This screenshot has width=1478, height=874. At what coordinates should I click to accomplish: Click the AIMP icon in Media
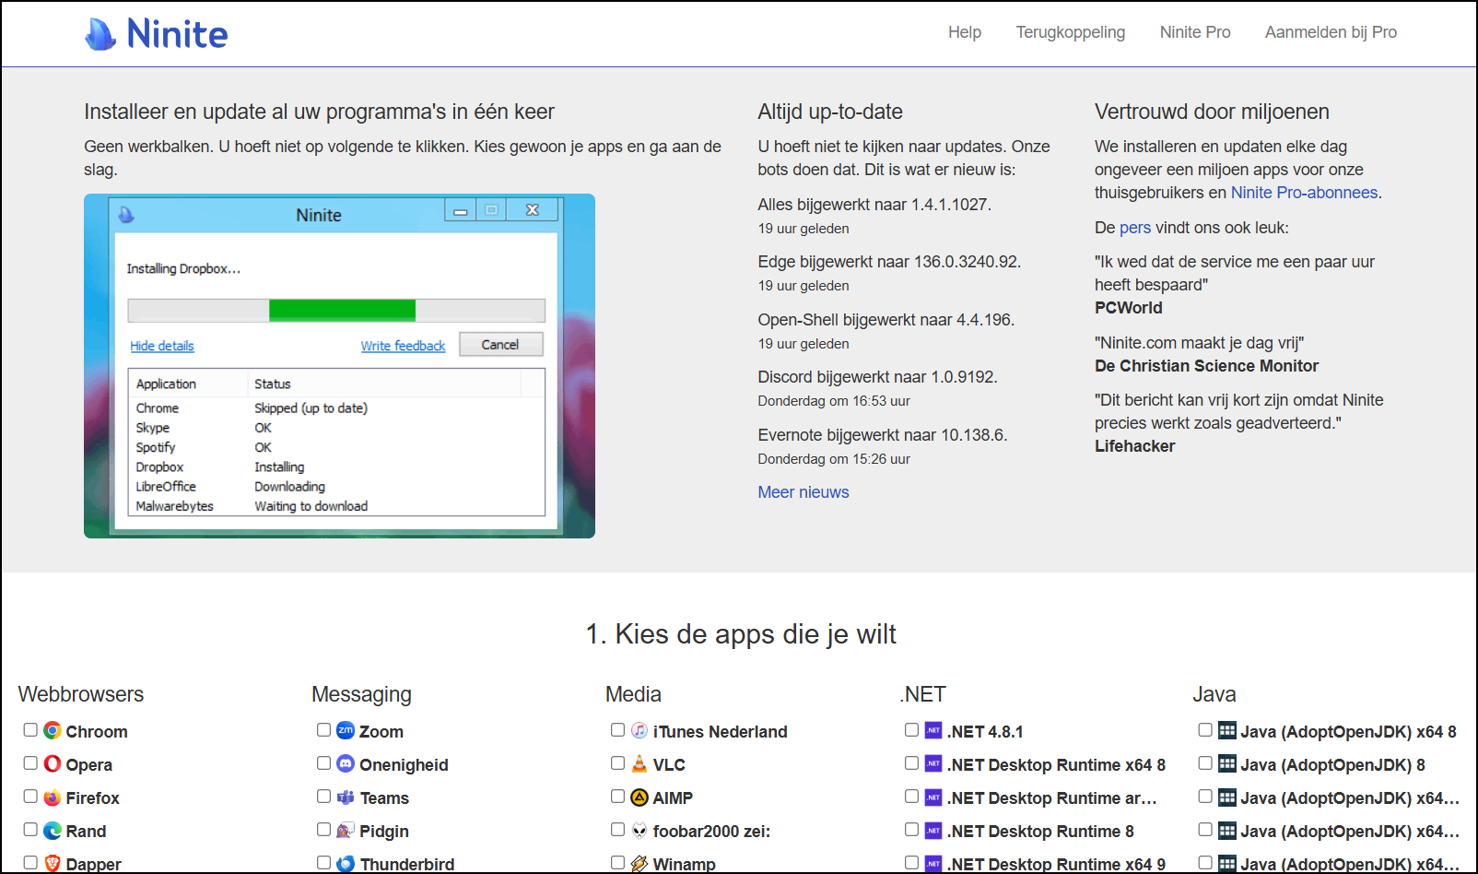point(639,797)
